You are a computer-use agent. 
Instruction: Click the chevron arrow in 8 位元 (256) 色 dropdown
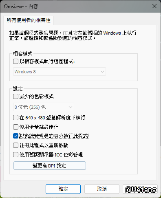click(x=71, y=107)
